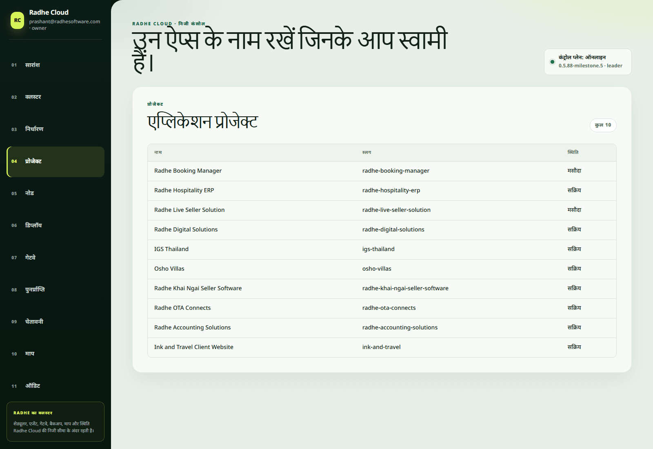Select the Radhe Booking Manager row
Viewport: 653px width, 449px height.
[x=382, y=171]
